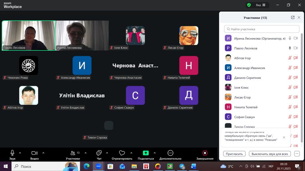Click the Найти участника search field
This screenshot has width=305, height=171.
[x=262, y=29]
